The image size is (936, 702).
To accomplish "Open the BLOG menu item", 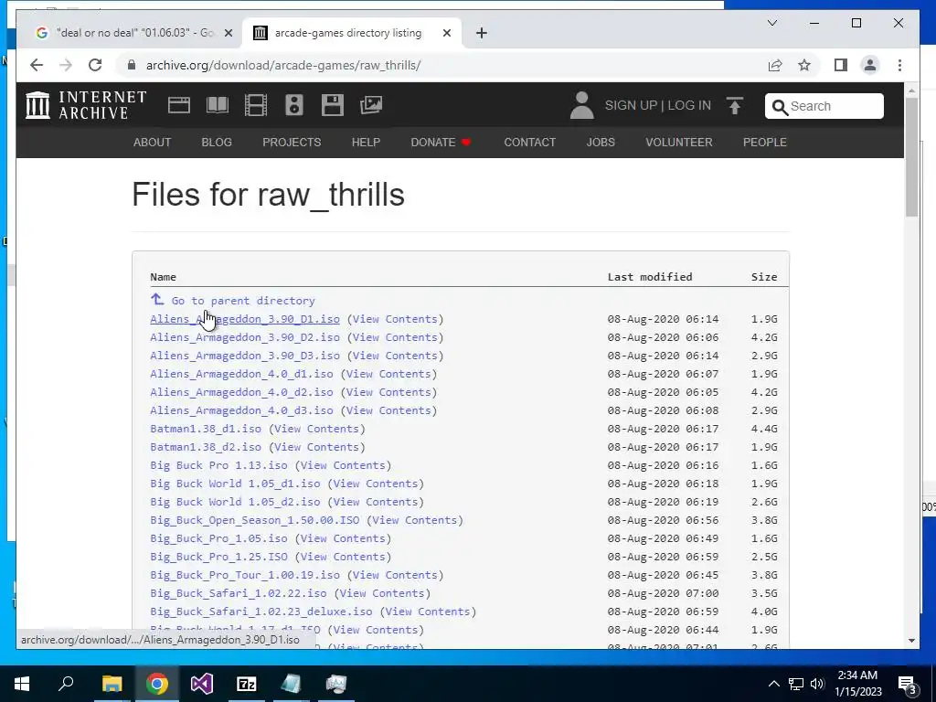I will [x=217, y=143].
